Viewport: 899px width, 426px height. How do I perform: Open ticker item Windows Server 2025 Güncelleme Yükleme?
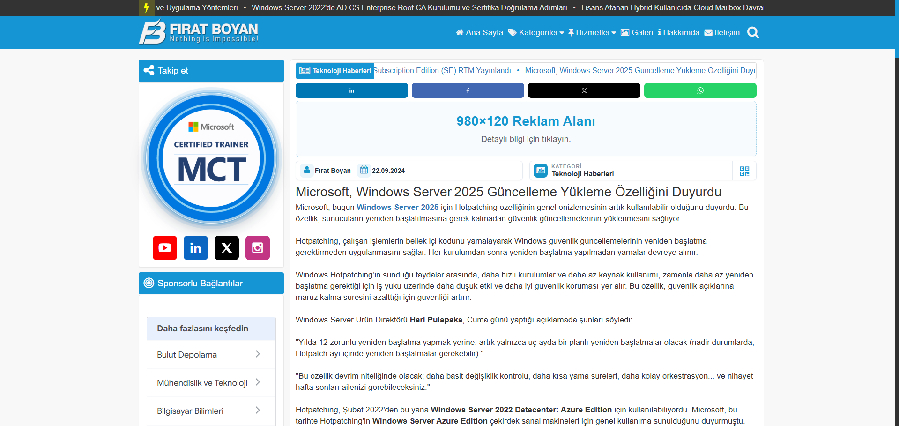(640, 70)
